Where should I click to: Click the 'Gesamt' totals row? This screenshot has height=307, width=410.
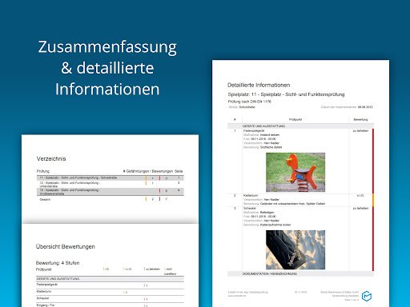coord(111,199)
